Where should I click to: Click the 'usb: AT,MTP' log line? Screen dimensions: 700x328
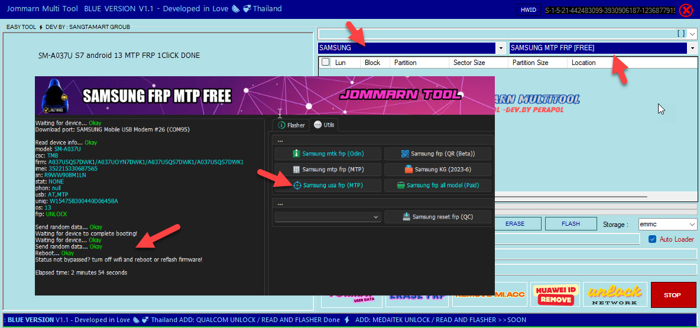(52, 194)
